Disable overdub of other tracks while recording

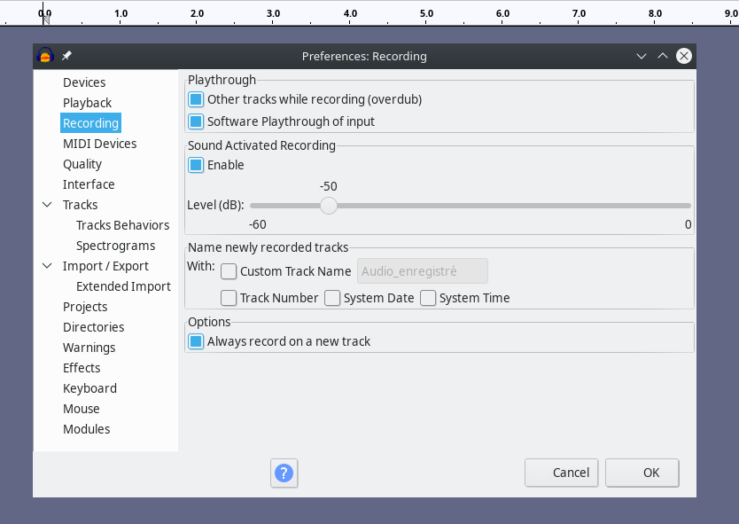click(195, 99)
